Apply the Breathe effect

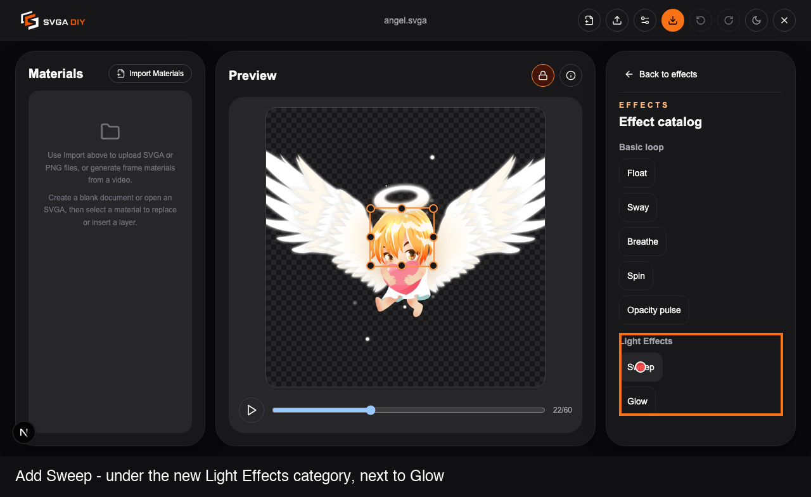(642, 242)
